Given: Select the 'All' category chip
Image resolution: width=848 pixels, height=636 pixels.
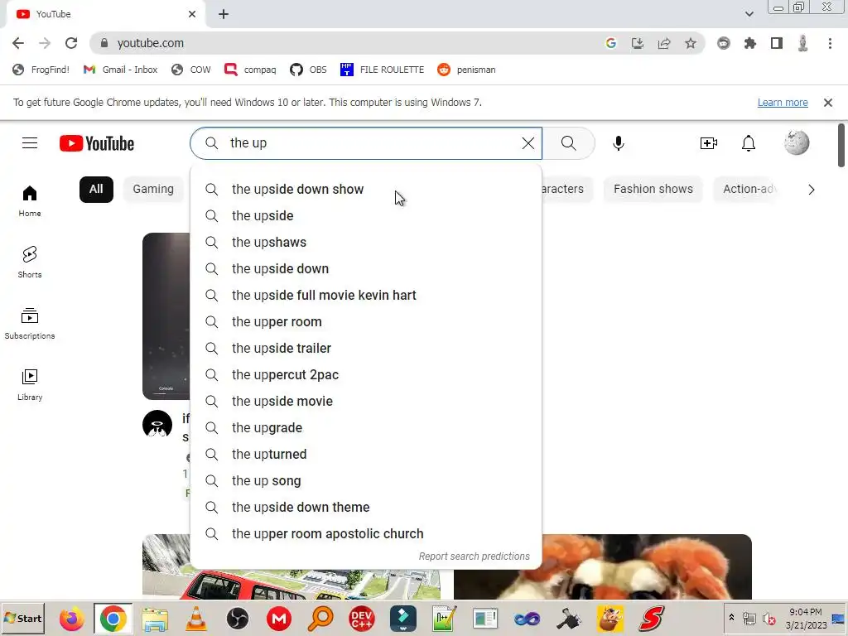Looking at the screenshot, I should click(x=96, y=190).
